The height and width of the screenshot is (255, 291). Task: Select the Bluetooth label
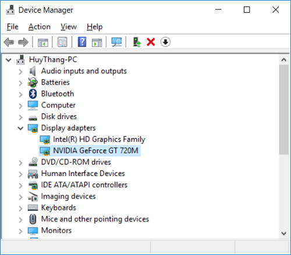(x=58, y=94)
